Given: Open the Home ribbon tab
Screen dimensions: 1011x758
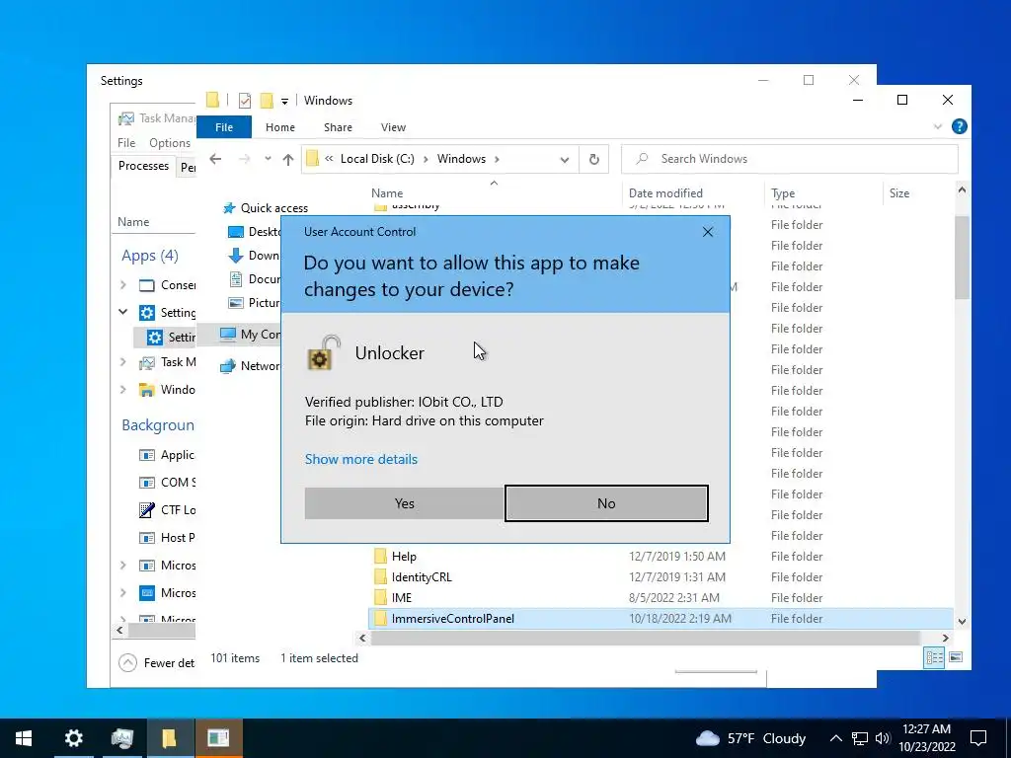Looking at the screenshot, I should click(279, 127).
